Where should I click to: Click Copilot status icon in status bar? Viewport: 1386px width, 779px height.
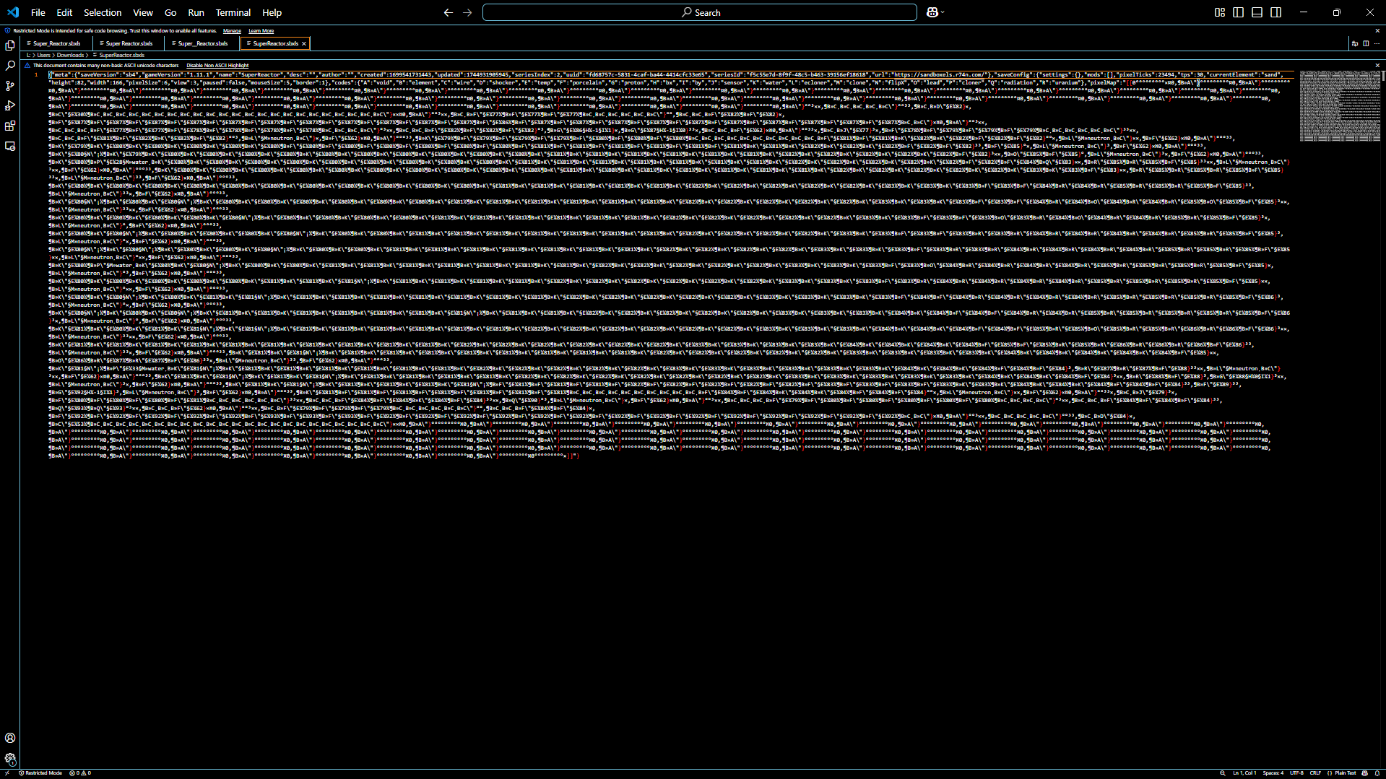(1365, 773)
